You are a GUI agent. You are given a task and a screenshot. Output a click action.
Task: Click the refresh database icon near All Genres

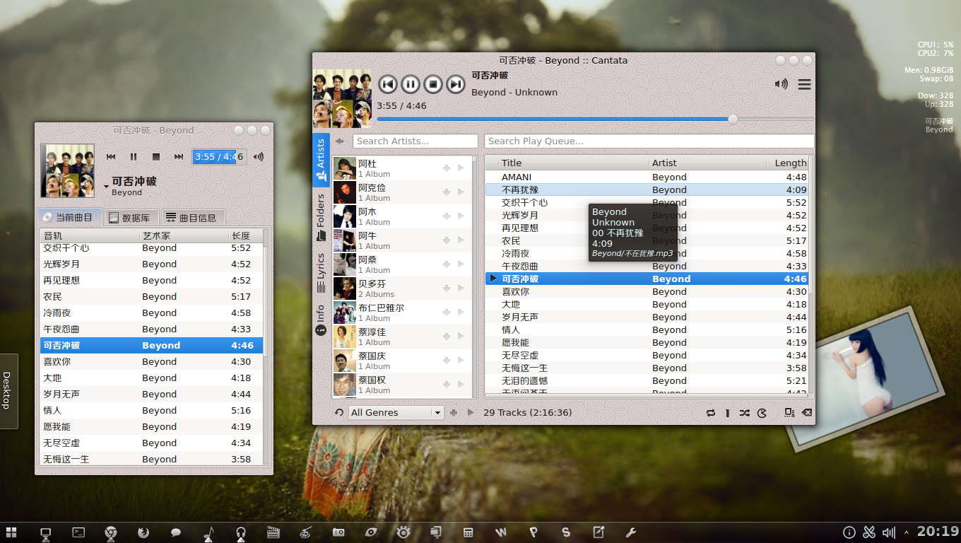pyautogui.click(x=339, y=413)
